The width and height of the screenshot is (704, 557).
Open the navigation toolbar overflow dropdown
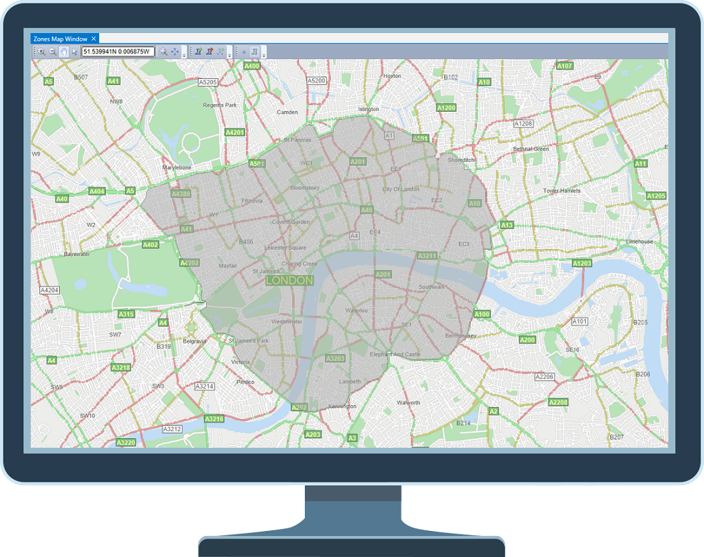(x=184, y=53)
